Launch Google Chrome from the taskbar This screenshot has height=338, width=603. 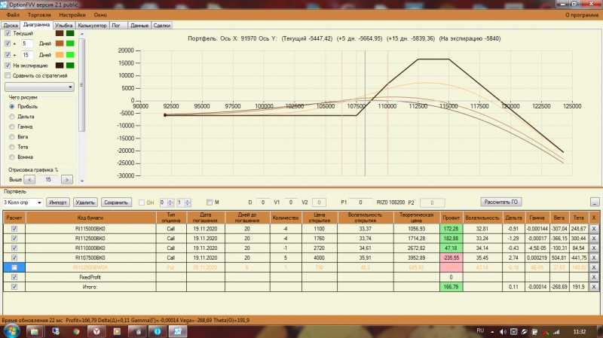coord(76,331)
